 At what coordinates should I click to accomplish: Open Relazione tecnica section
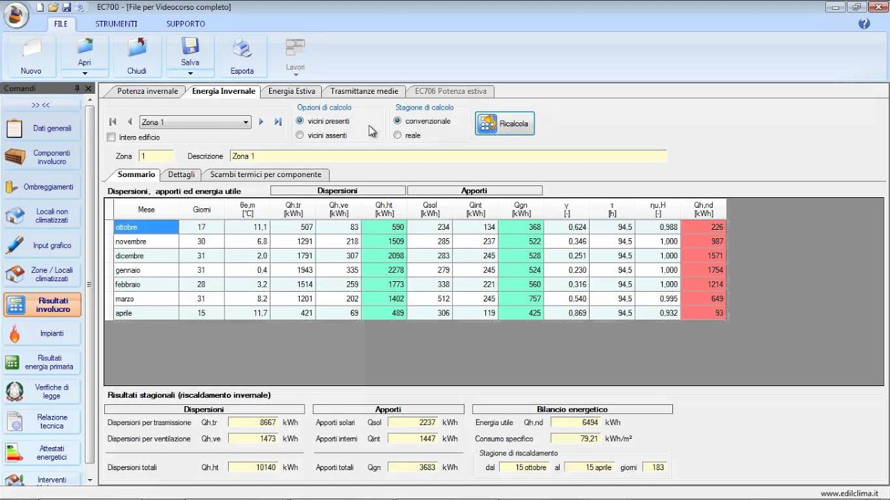[42, 422]
